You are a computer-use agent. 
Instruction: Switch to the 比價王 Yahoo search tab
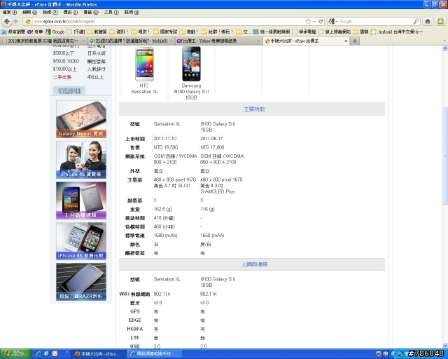[x=218, y=41]
